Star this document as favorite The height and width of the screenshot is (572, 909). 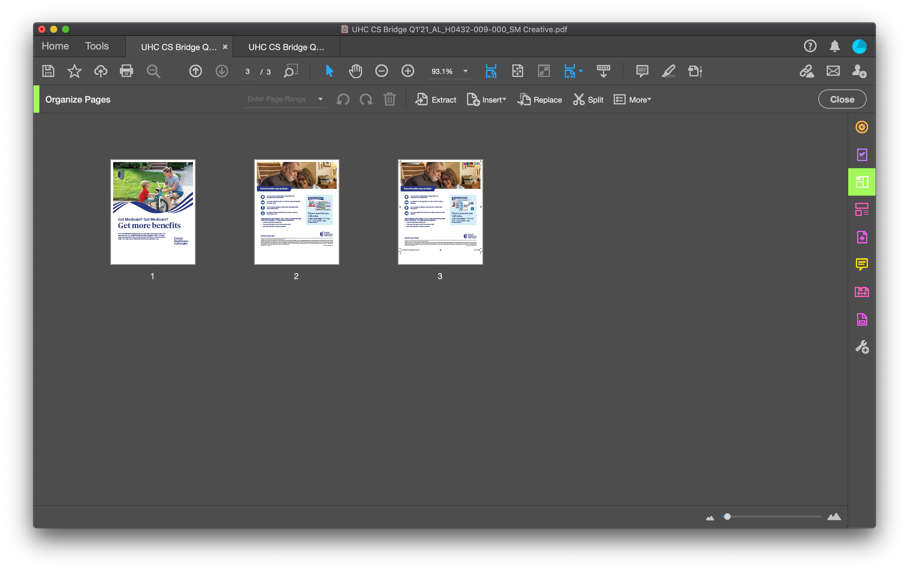coord(74,71)
